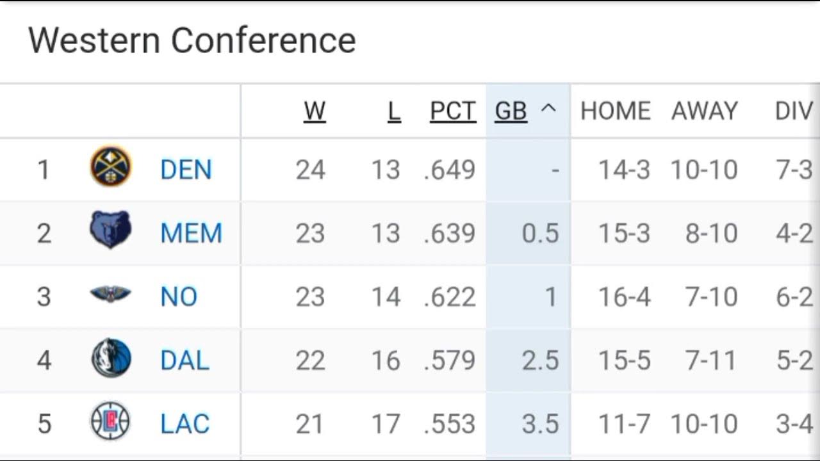The height and width of the screenshot is (461, 820).
Task: Click the HOME column header
Action: tap(615, 111)
